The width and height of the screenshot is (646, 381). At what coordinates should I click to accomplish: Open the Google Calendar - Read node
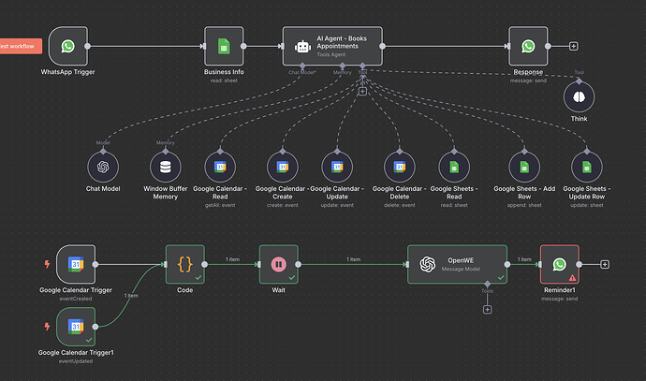pyautogui.click(x=220, y=167)
